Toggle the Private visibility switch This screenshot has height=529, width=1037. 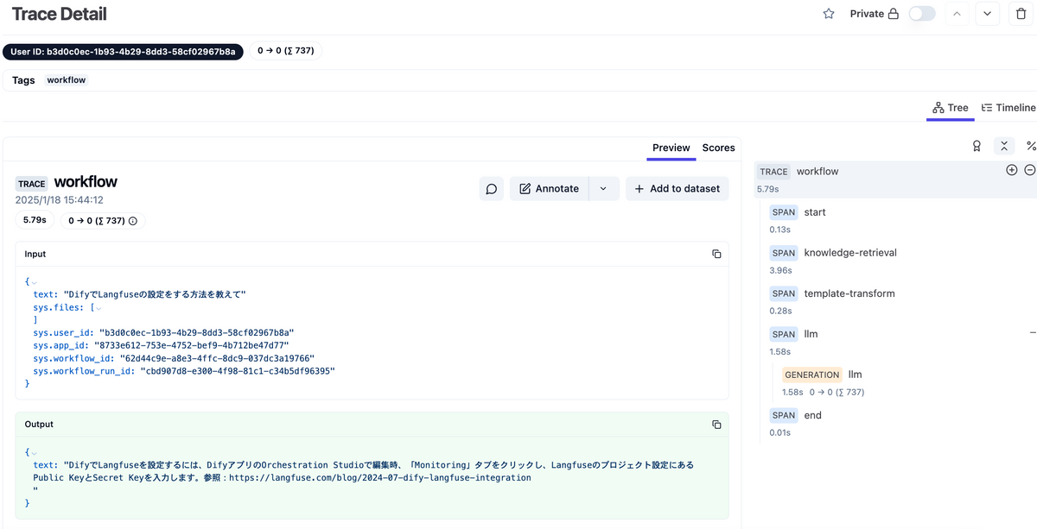[922, 14]
